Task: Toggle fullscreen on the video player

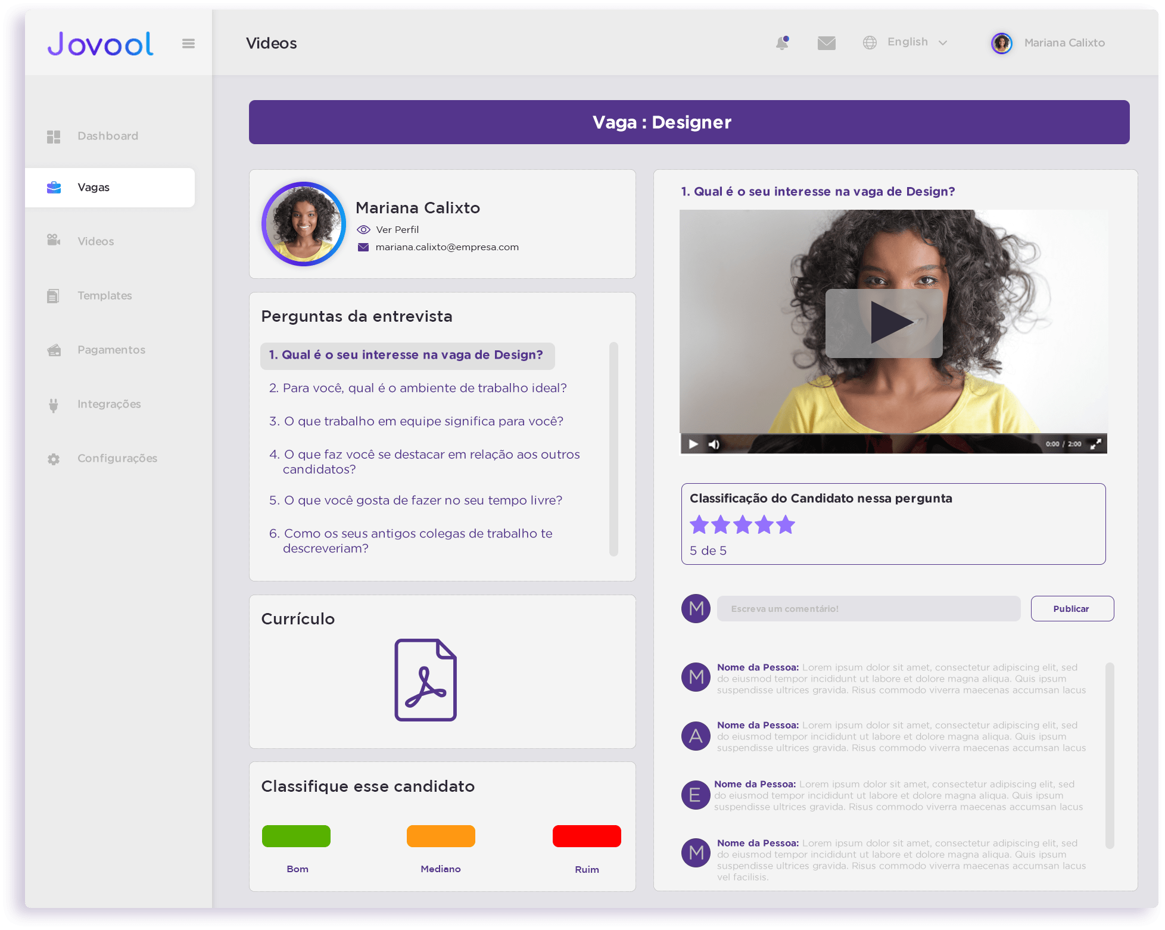Action: (1095, 444)
